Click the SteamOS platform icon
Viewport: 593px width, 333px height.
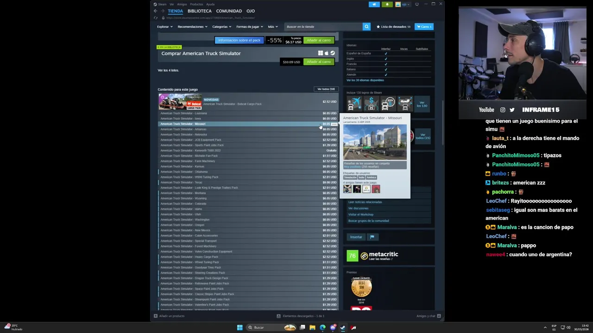[x=332, y=53]
